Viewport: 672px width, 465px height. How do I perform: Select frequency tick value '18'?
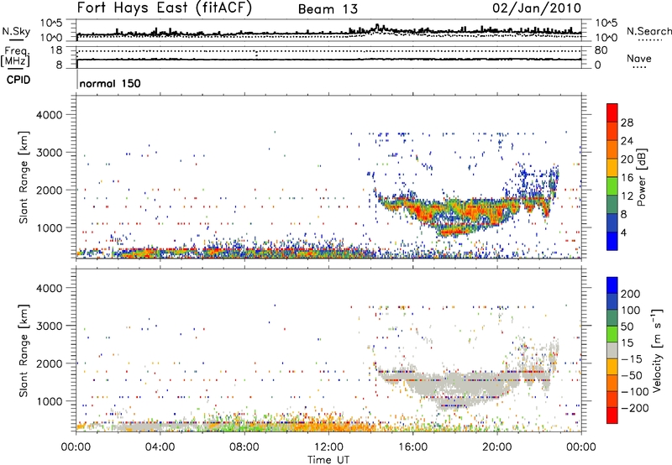point(56,50)
